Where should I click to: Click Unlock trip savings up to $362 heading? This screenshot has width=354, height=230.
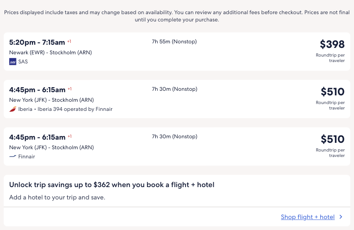coord(112,185)
